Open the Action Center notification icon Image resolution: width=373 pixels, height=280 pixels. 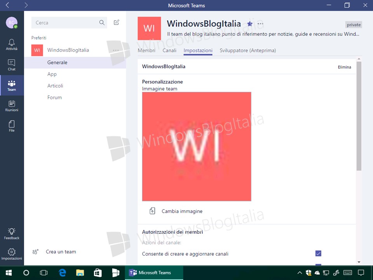(x=361, y=273)
